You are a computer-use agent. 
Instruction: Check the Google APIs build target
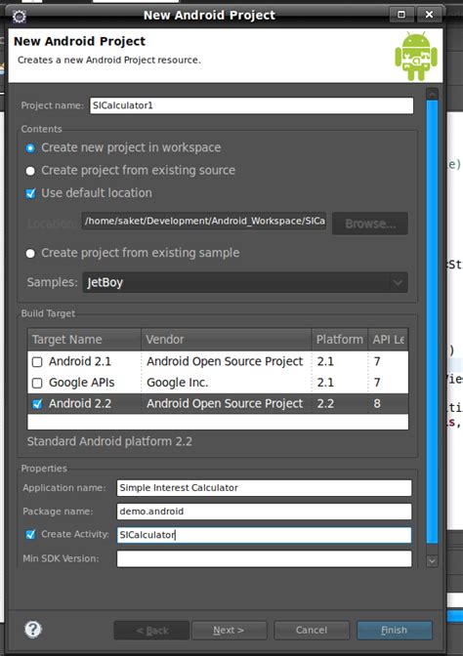37,383
